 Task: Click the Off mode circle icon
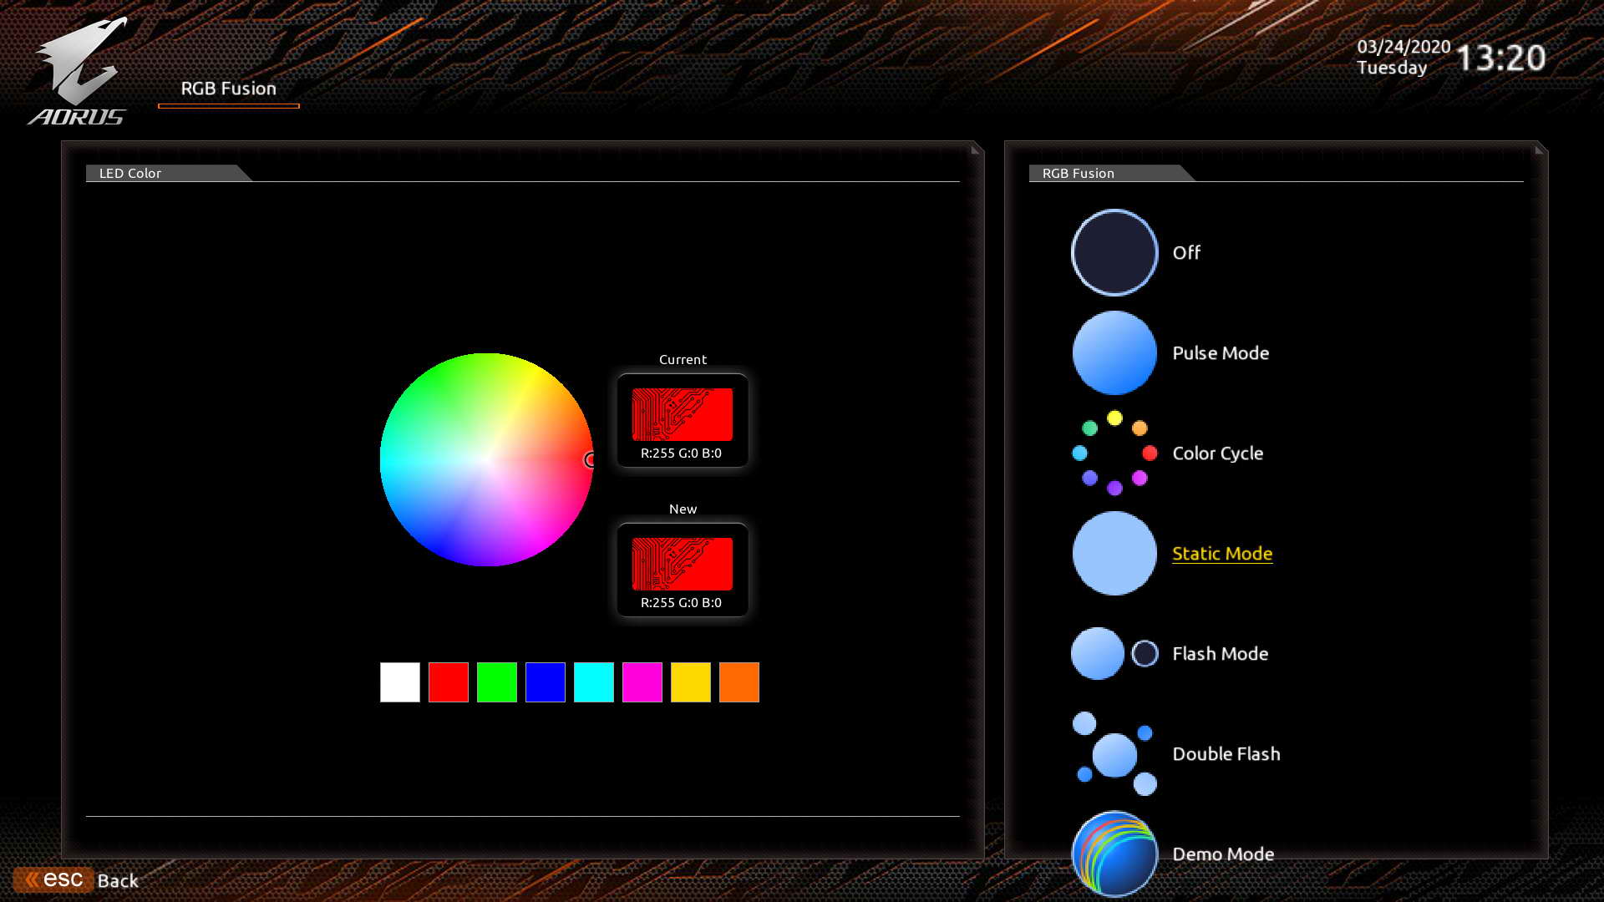click(1114, 252)
